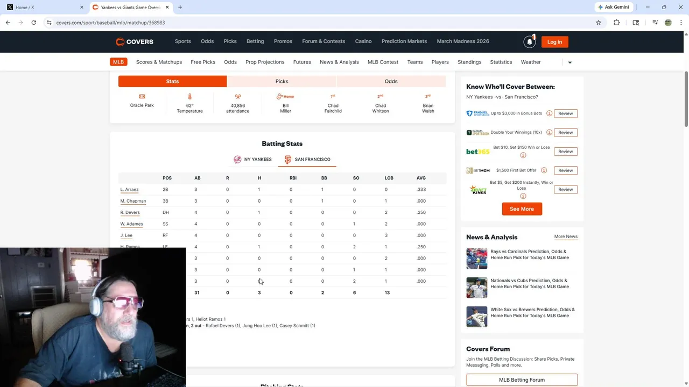Select the Picks matchup tab
This screenshot has height=387, width=689.
click(x=282, y=81)
